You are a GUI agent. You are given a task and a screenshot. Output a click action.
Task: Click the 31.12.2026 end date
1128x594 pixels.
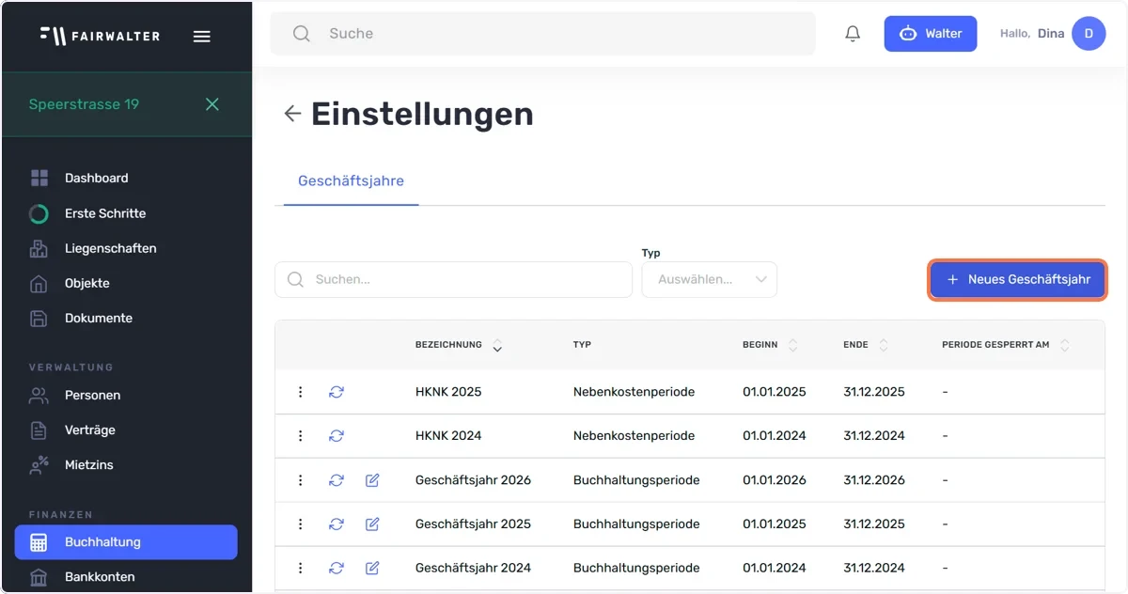[874, 480]
